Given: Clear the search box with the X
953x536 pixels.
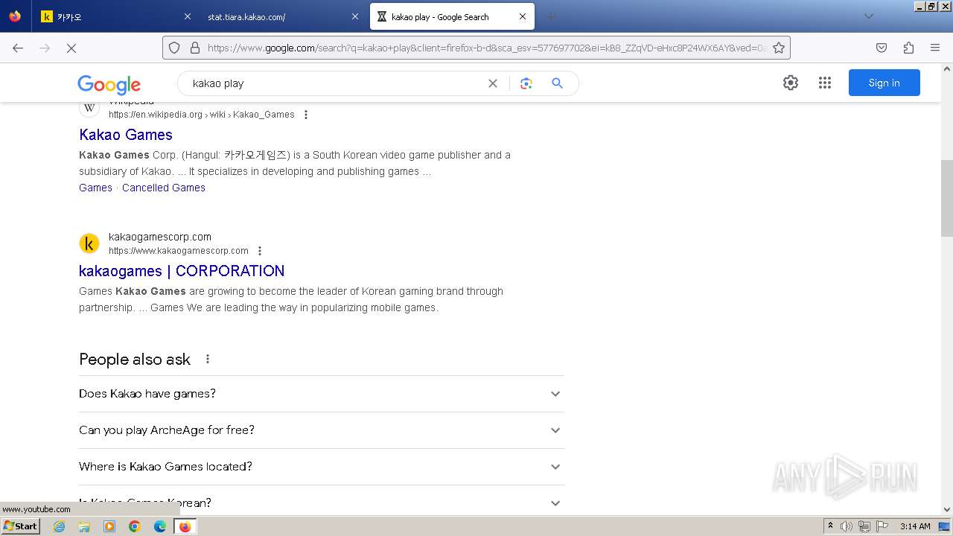Looking at the screenshot, I should (x=492, y=83).
